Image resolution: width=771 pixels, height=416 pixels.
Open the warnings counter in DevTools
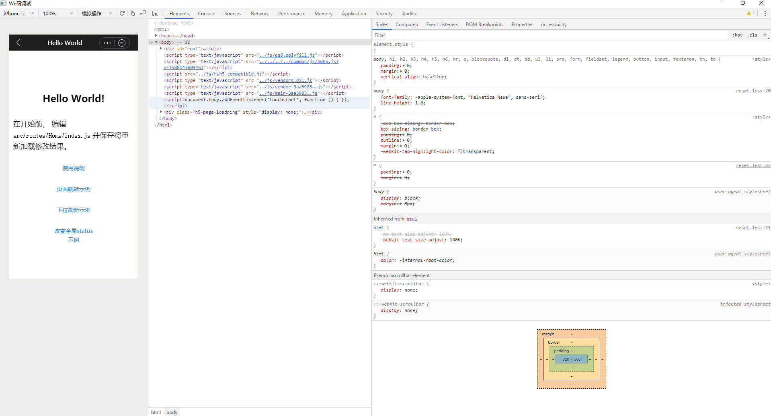750,13
